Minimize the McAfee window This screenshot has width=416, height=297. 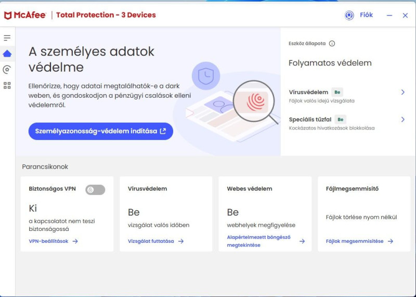pyautogui.click(x=389, y=16)
